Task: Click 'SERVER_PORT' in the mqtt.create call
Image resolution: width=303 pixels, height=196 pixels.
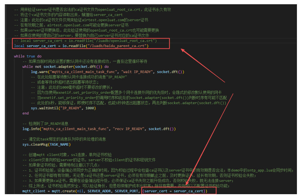Action: tap(126, 191)
